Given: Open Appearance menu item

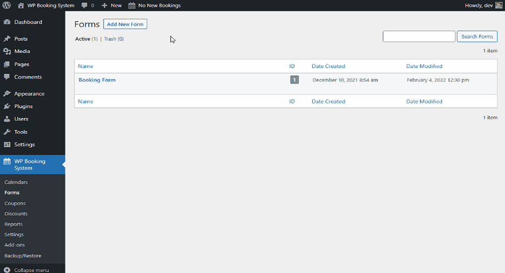Looking at the screenshot, I should (29, 94).
